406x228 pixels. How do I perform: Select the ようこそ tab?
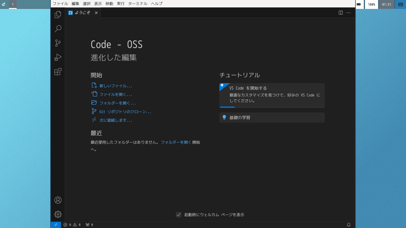[83, 13]
